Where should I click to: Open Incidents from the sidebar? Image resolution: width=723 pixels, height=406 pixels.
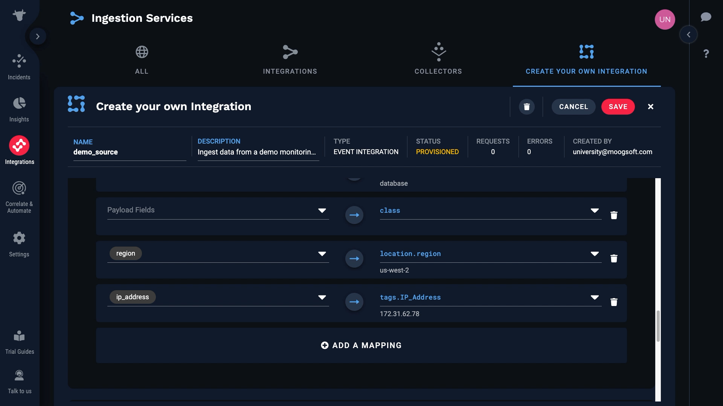tap(19, 67)
